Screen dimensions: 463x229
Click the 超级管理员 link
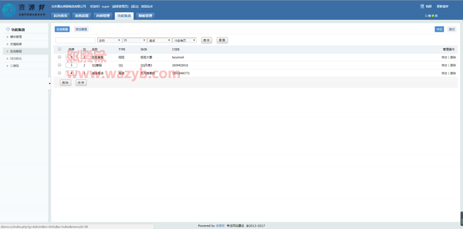pyautogui.click(x=120, y=6)
